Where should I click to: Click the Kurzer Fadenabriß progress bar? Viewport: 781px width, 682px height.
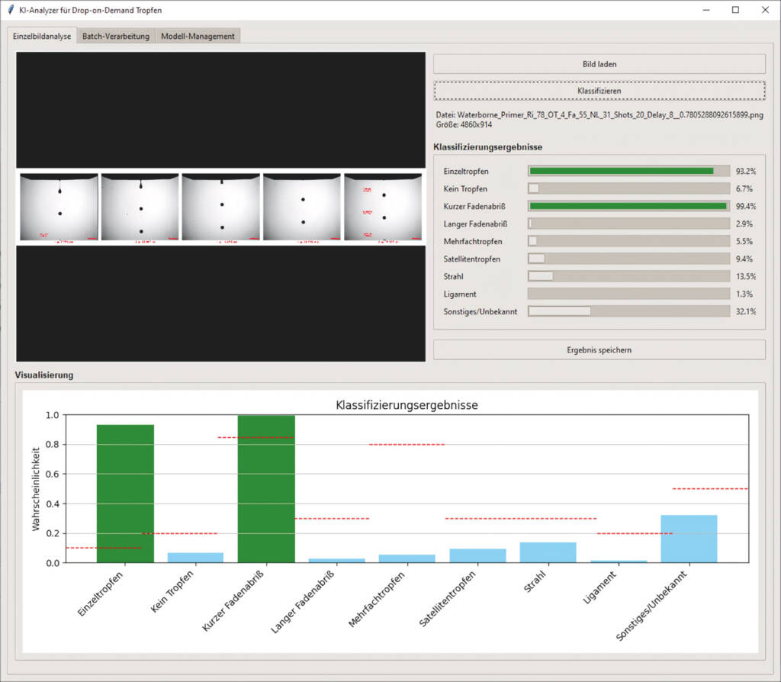coord(628,206)
